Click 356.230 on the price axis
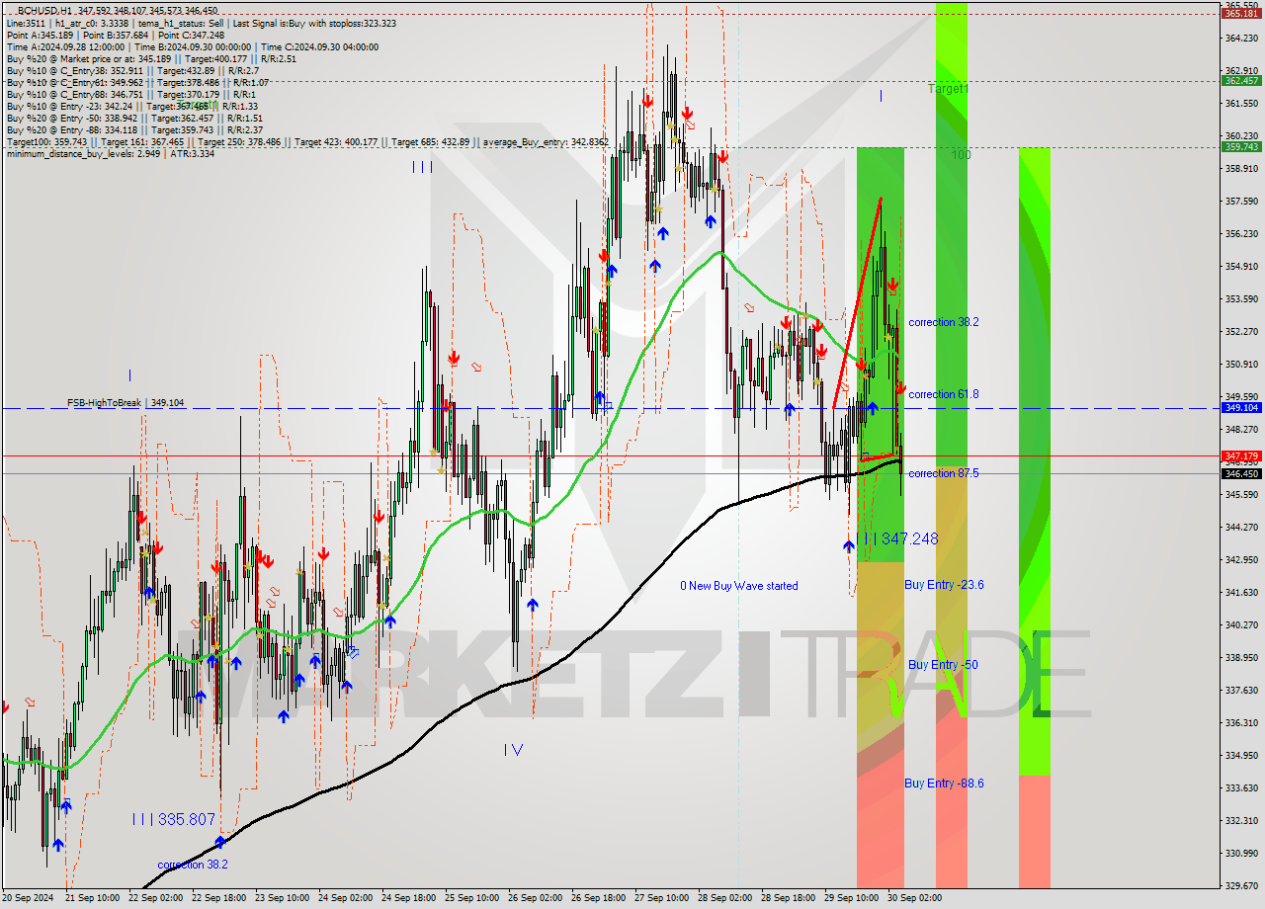 [x=1241, y=234]
